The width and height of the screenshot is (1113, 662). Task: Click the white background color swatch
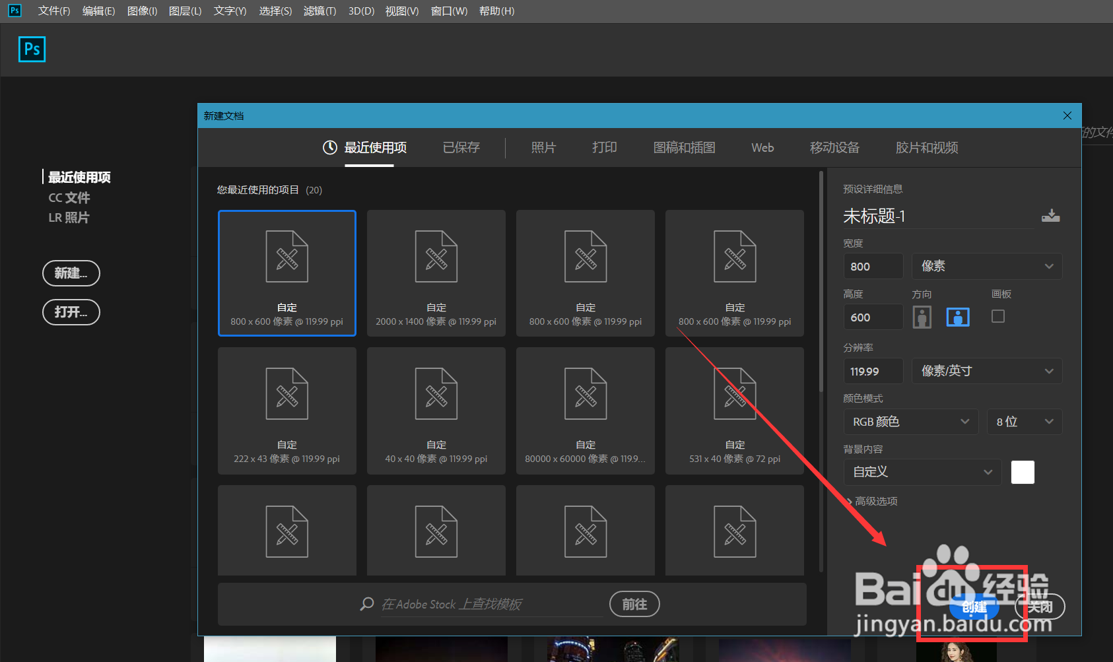(x=1023, y=472)
